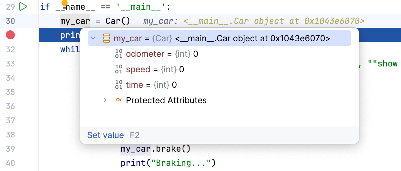Click the green run gutter icon
Image resolution: width=401 pixels, height=171 pixels.
tap(23, 6)
